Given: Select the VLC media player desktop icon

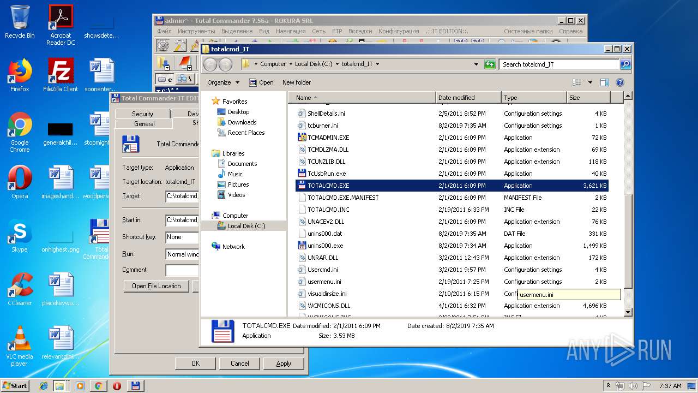Looking at the screenshot, I should [x=20, y=346].
